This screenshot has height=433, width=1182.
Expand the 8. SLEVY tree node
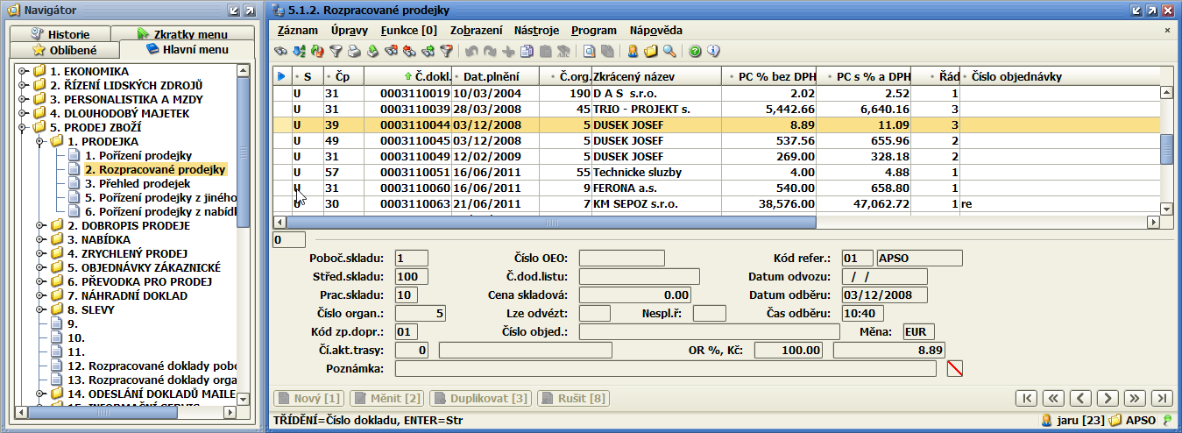[x=39, y=309]
